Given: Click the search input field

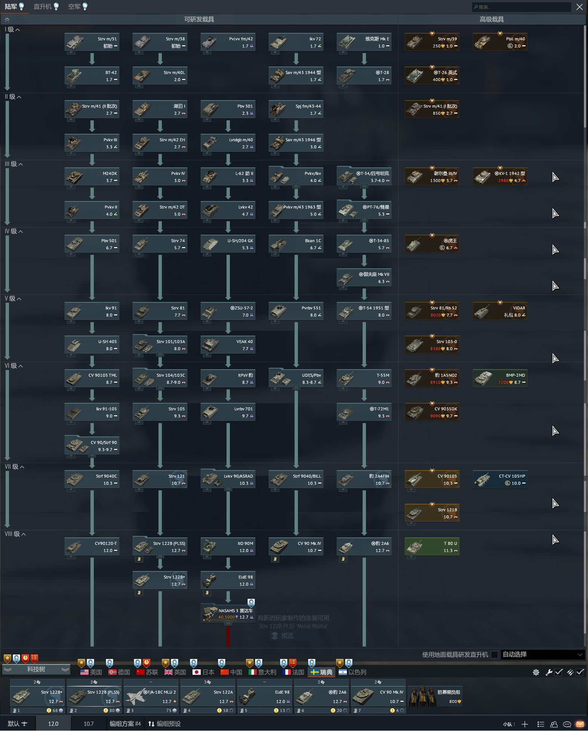Looking at the screenshot, I should click(x=521, y=7).
